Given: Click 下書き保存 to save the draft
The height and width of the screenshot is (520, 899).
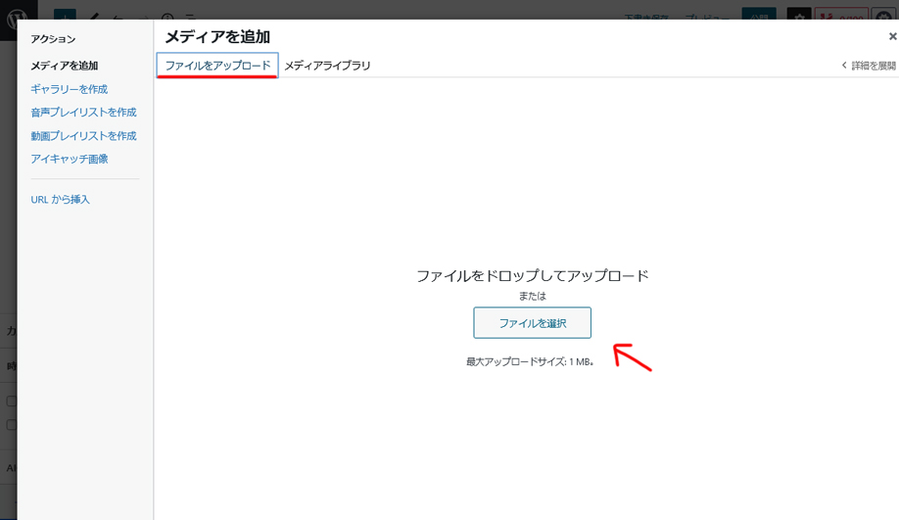Looking at the screenshot, I should [x=647, y=16].
